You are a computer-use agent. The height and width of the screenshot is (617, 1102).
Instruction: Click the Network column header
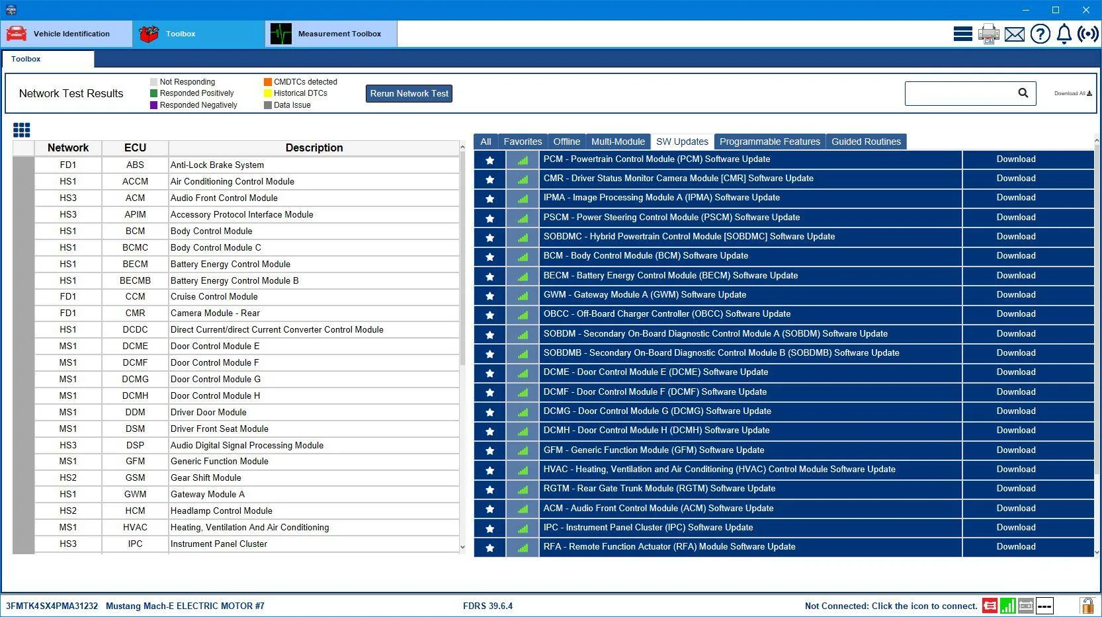(68, 148)
